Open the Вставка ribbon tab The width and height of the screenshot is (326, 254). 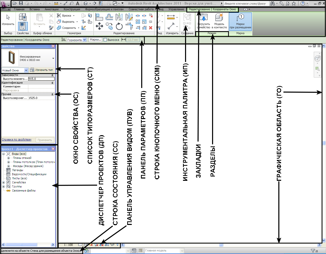tap(34, 9)
